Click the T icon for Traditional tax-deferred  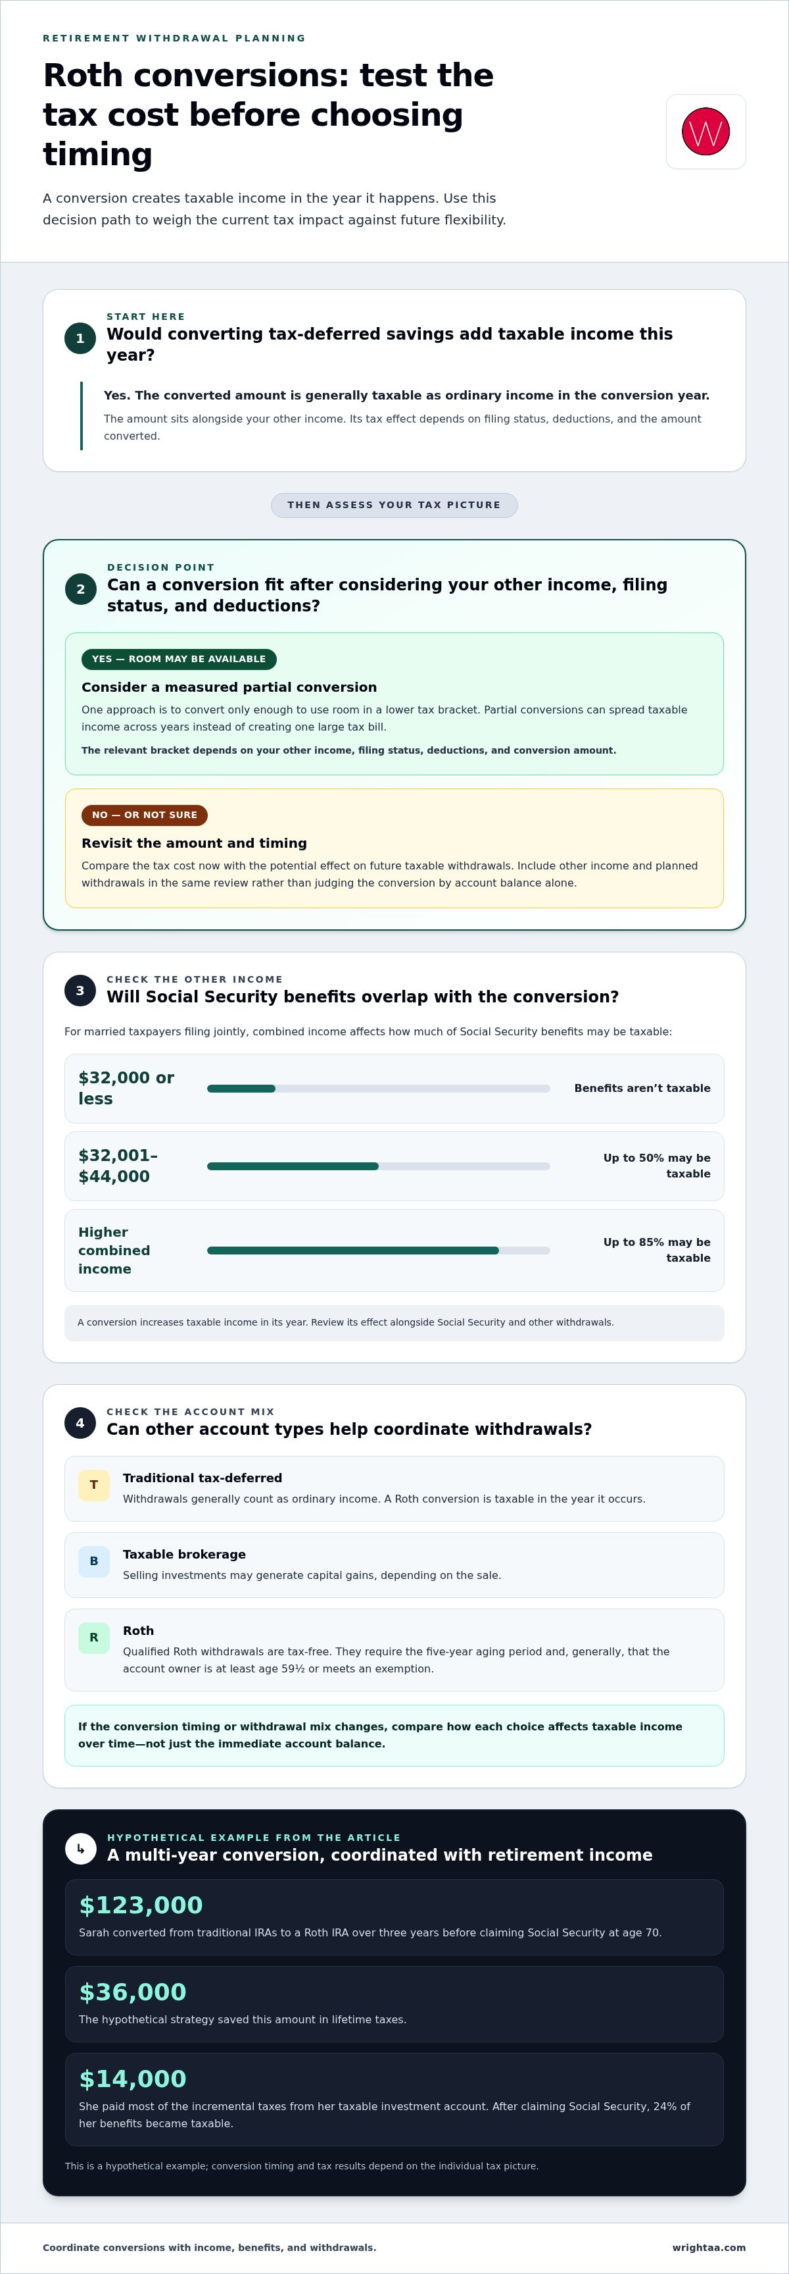click(x=94, y=1485)
